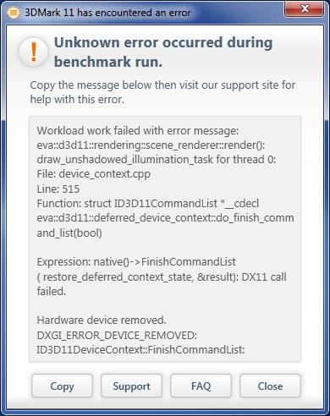Image resolution: width=330 pixels, height=416 pixels.
Task: Open the Support page button
Action: pos(131,386)
